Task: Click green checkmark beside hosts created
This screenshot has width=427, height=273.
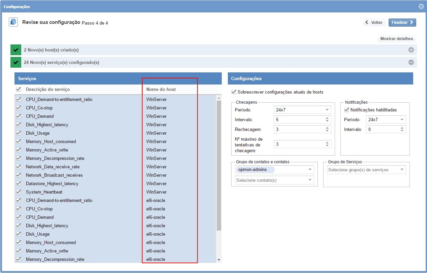Action: point(16,50)
